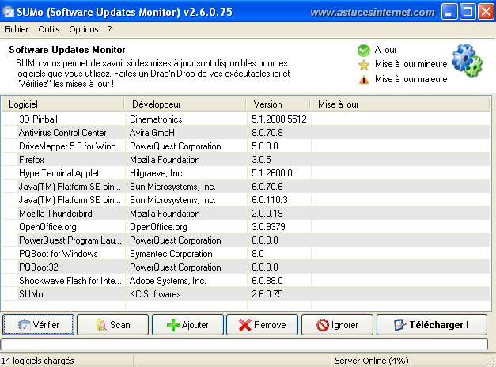Select the Firefox row
This screenshot has width=496, height=367.
point(246,160)
